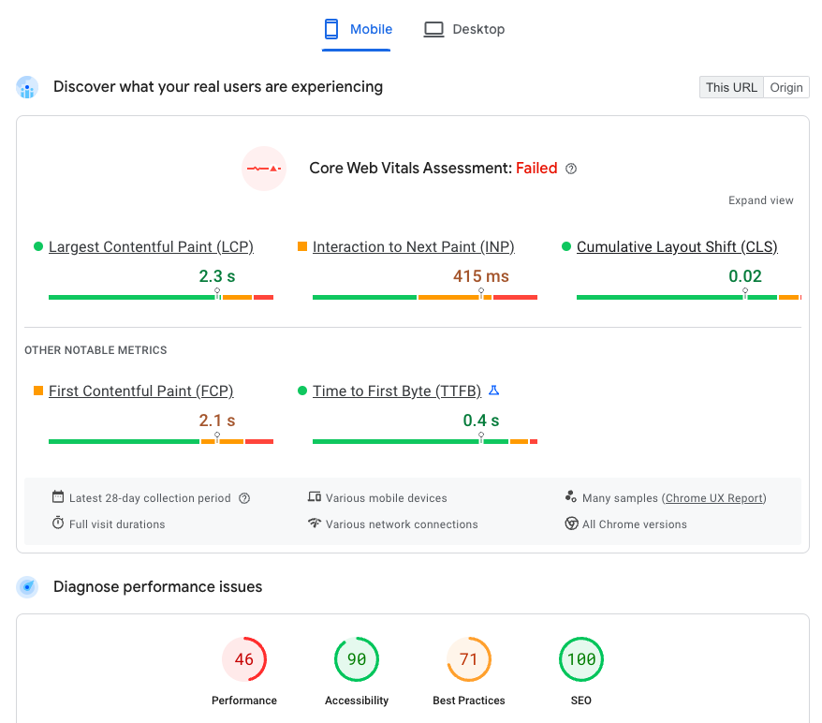The image size is (822, 723).
Task: Click the mobile phone icon
Action: [x=331, y=29]
